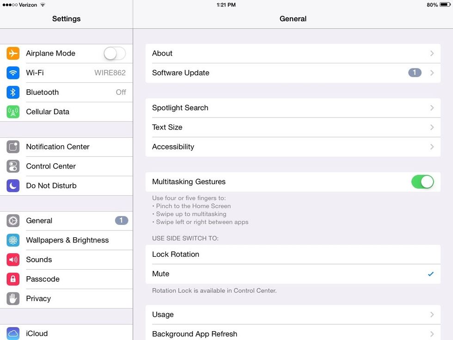
Task: Open Passcode settings
Action: pyautogui.click(x=67, y=279)
